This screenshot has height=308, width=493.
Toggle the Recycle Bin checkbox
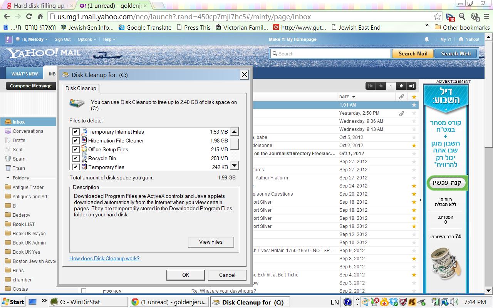76,158
